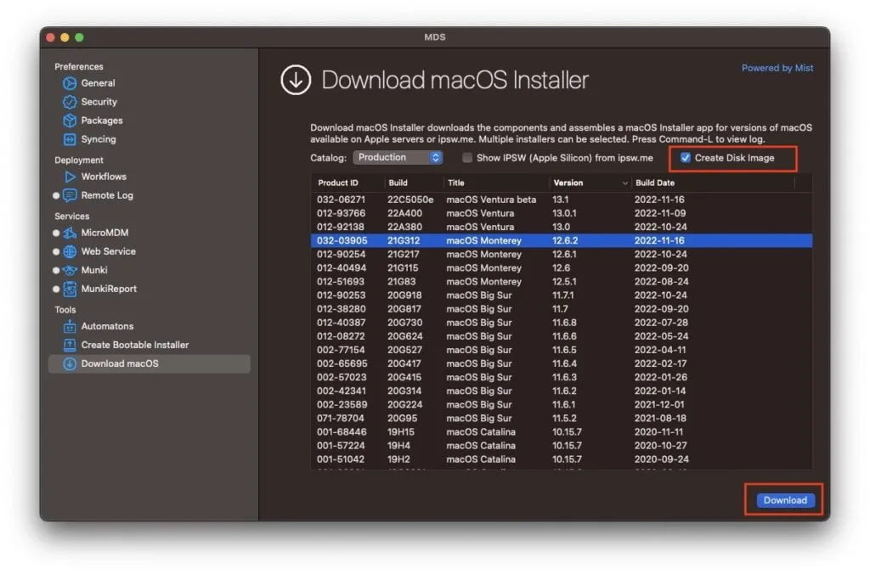This screenshot has height=574, width=870.
Task: Sort by Build Date column header
Action: pos(655,183)
